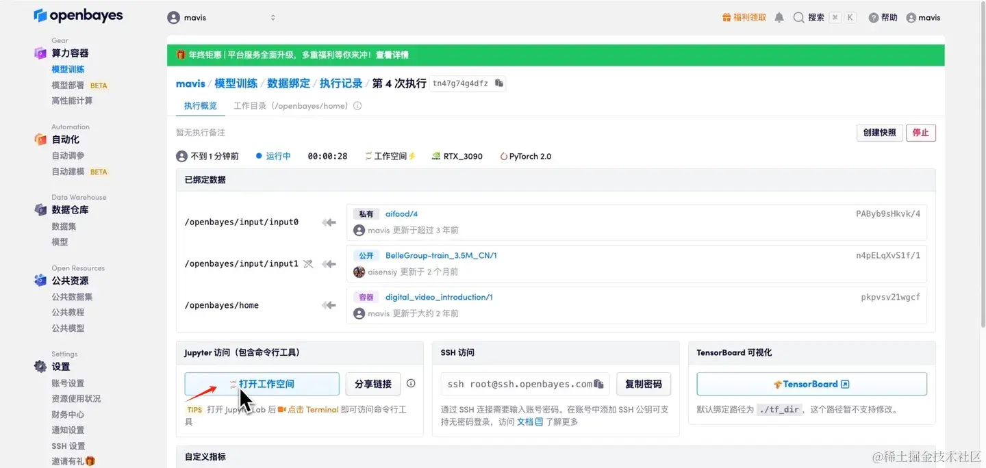This screenshot has width=986, height=468.
Task: Click the 点击 Terminal link in TIPS
Action: [307, 410]
